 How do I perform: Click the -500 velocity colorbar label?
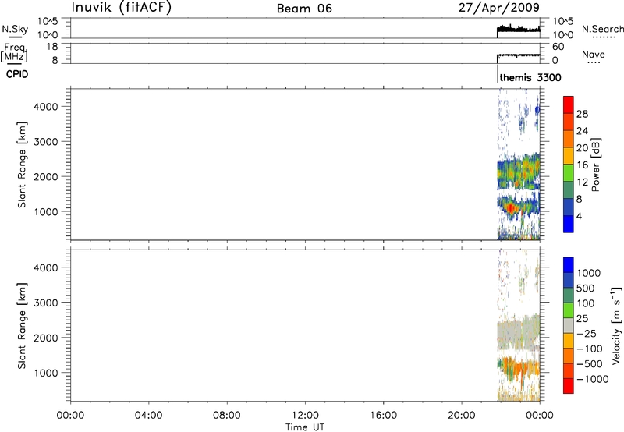pyautogui.click(x=590, y=363)
